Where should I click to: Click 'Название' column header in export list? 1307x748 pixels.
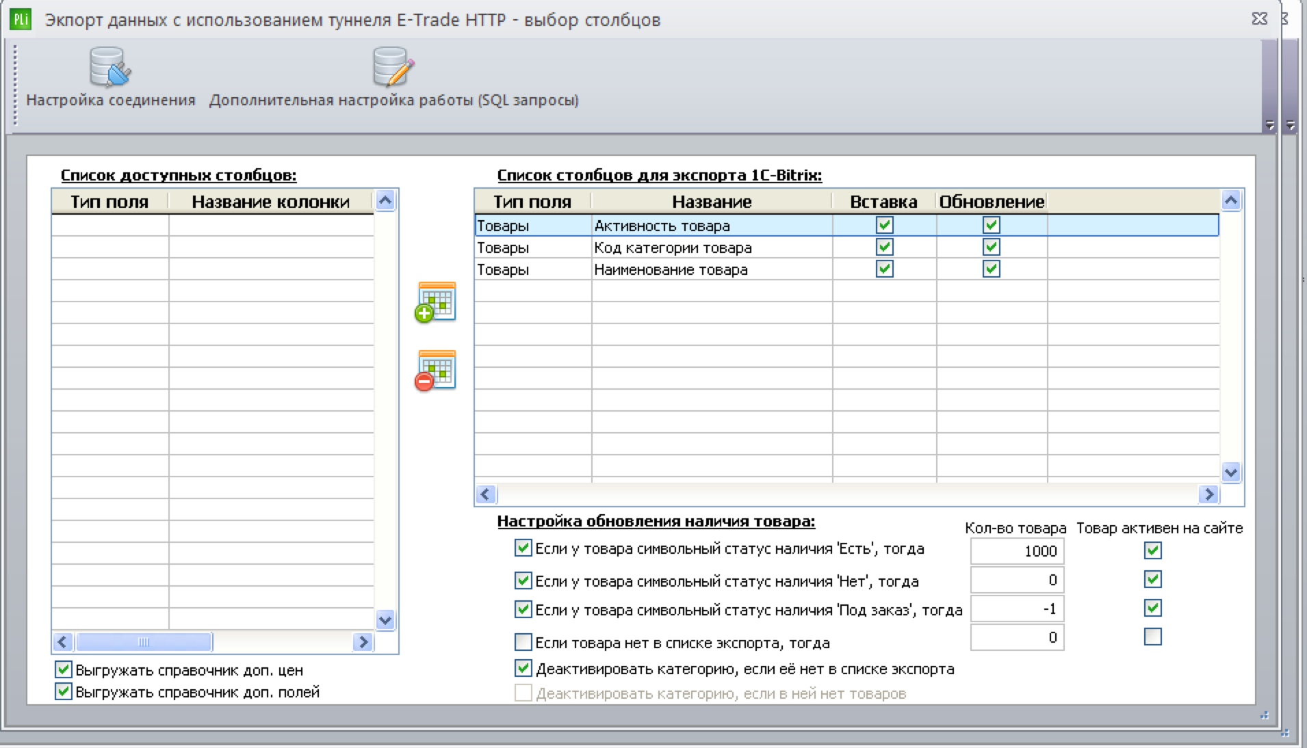(x=712, y=202)
